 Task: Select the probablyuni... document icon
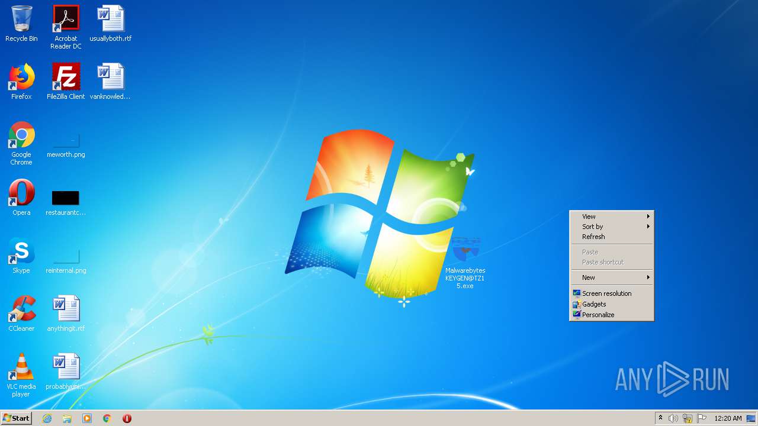[66, 372]
